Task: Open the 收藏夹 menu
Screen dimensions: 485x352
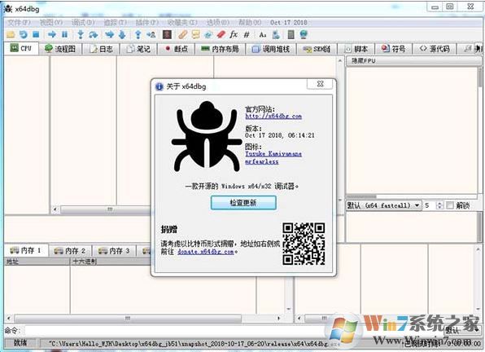Action: click(x=182, y=22)
